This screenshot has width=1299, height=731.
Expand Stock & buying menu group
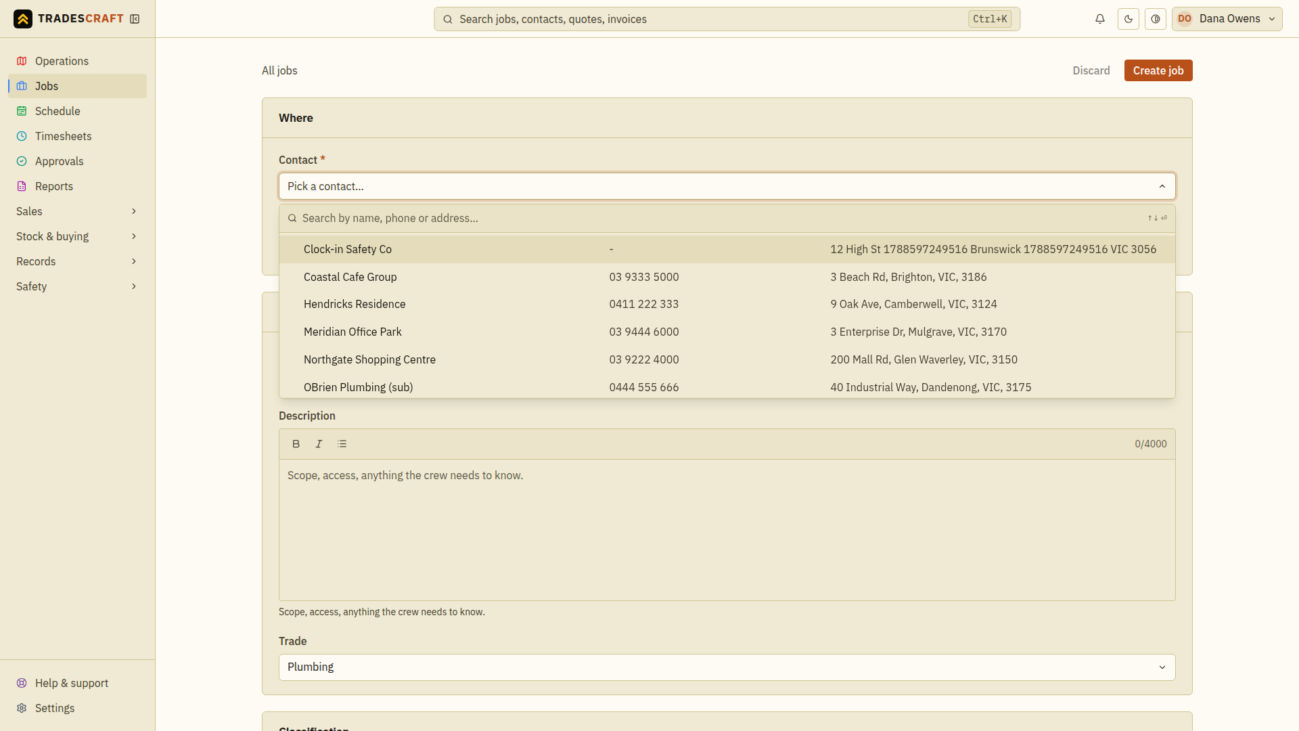[x=77, y=236]
